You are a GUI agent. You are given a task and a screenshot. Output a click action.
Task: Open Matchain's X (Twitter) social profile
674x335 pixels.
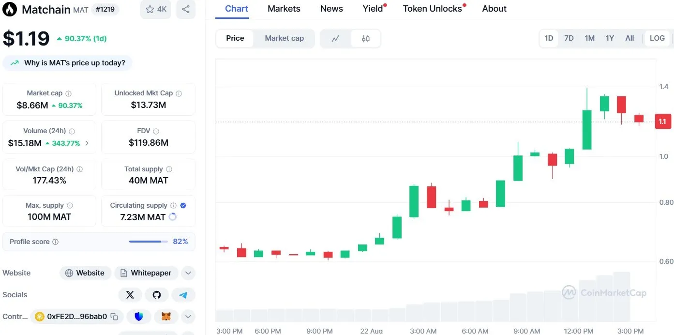pos(130,294)
